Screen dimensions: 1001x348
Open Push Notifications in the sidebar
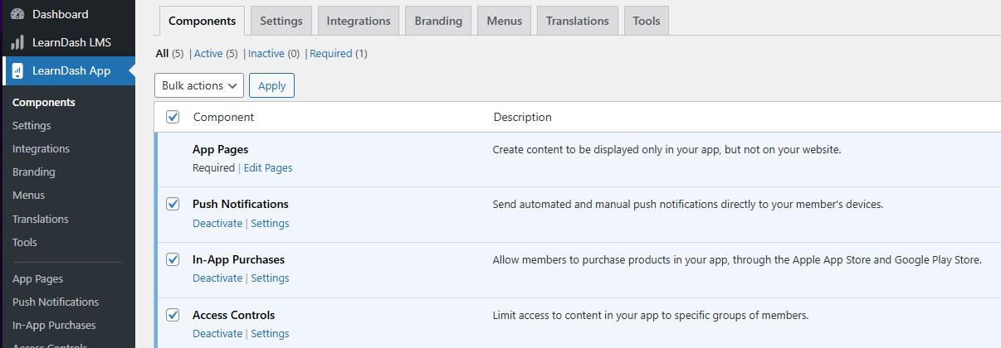tap(56, 302)
